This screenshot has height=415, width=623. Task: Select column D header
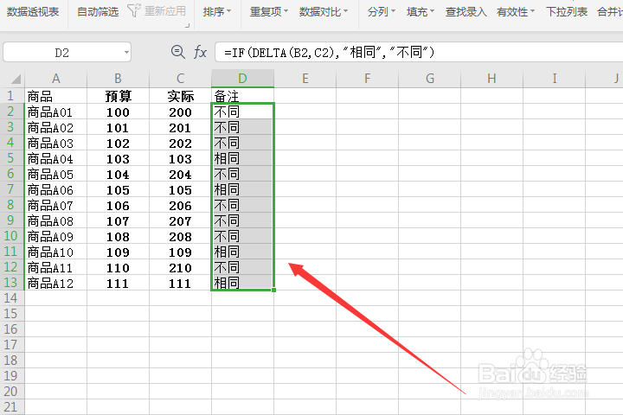(x=242, y=79)
